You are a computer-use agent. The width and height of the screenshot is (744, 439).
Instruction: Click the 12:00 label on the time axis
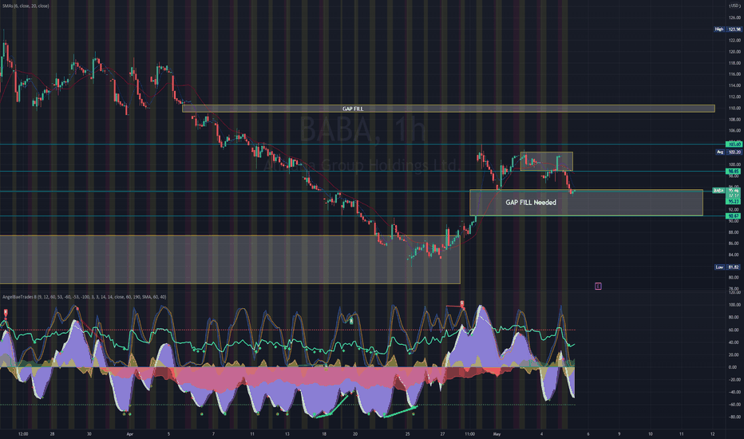click(23, 433)
